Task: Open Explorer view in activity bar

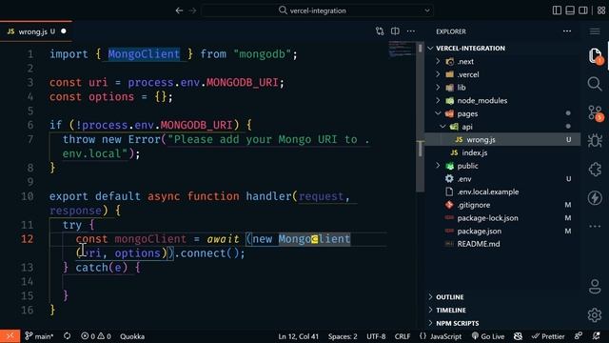Action: (x=595, y=55)
